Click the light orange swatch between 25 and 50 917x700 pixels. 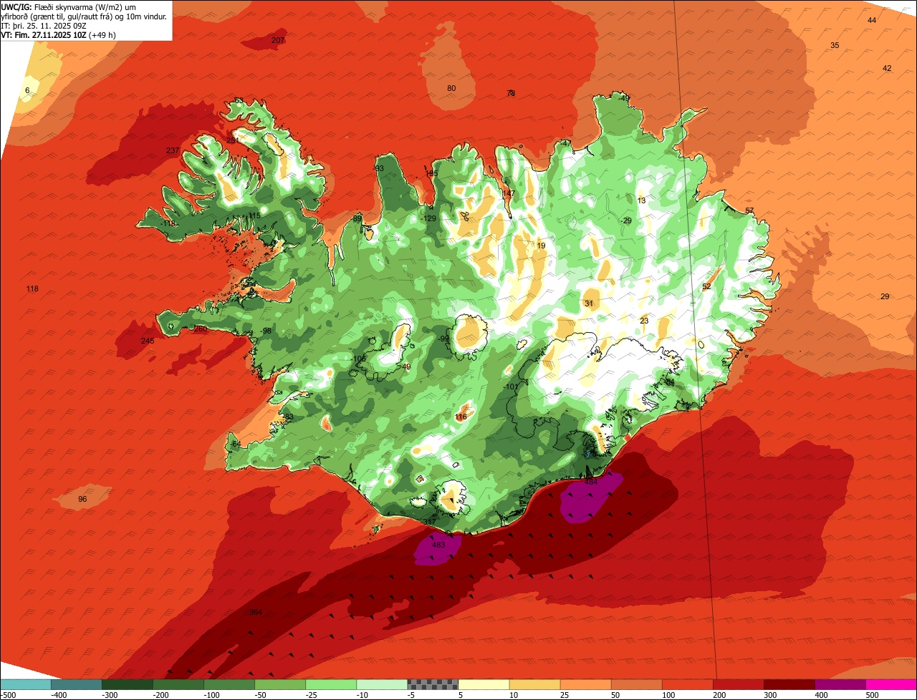586,684
